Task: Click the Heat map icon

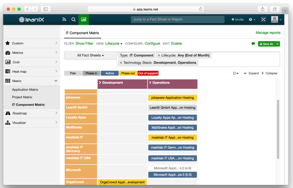Action: (8, 71)
